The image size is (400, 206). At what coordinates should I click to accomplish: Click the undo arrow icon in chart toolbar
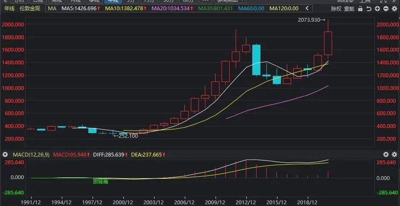tap(368, 9)
